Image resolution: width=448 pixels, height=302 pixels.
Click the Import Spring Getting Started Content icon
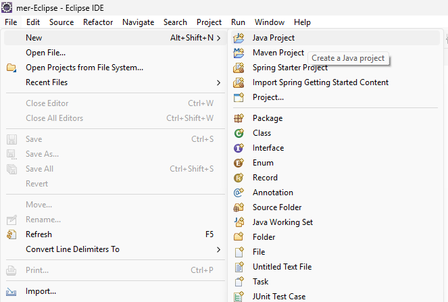tap(239, 82)
